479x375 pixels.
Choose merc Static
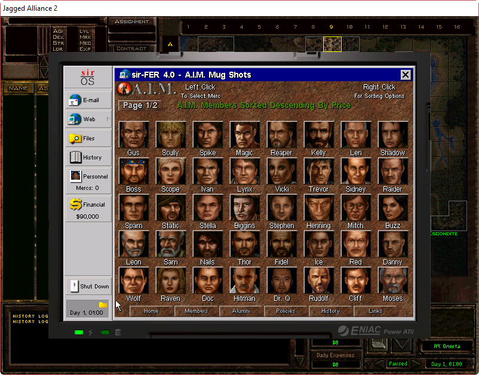171,208
